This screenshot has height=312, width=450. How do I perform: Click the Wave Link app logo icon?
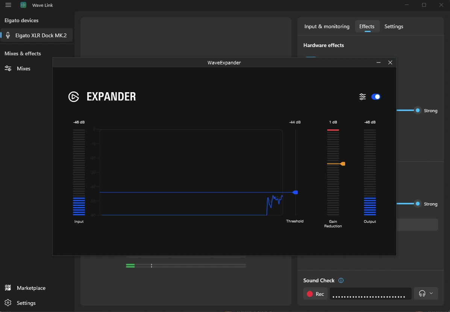click(x=23, y=5)
